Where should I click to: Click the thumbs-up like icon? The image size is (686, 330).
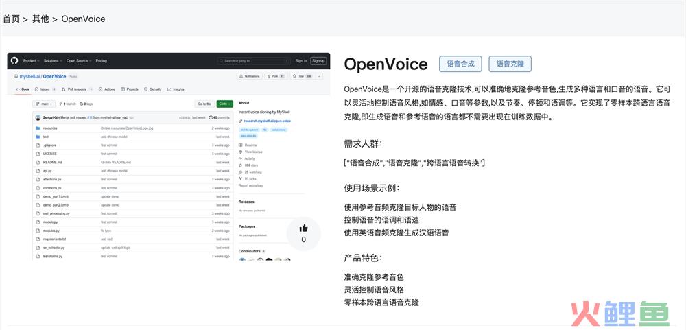coord(304,228)
